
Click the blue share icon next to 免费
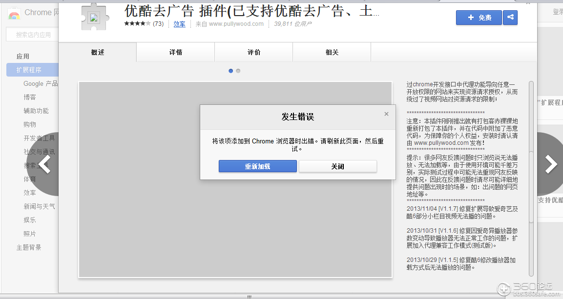tap(510, 17)
